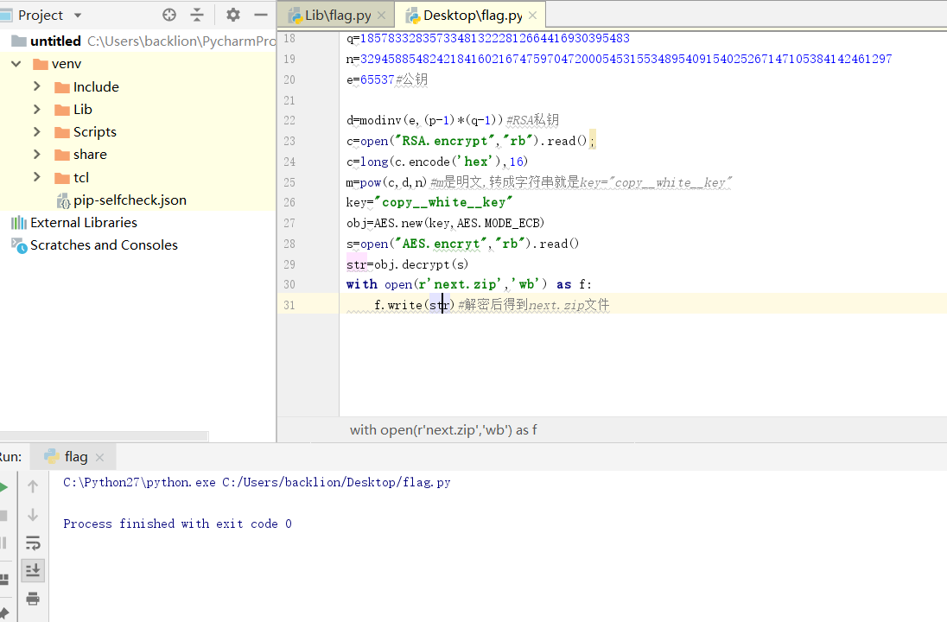Click Process finished with exit code 0
The image size is (947, 622).
pos(178,524)
